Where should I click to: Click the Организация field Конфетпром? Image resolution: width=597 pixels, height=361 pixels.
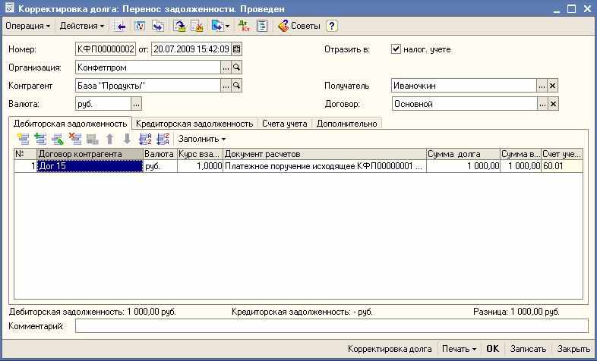pyautogui.click(x=148, y=67)
